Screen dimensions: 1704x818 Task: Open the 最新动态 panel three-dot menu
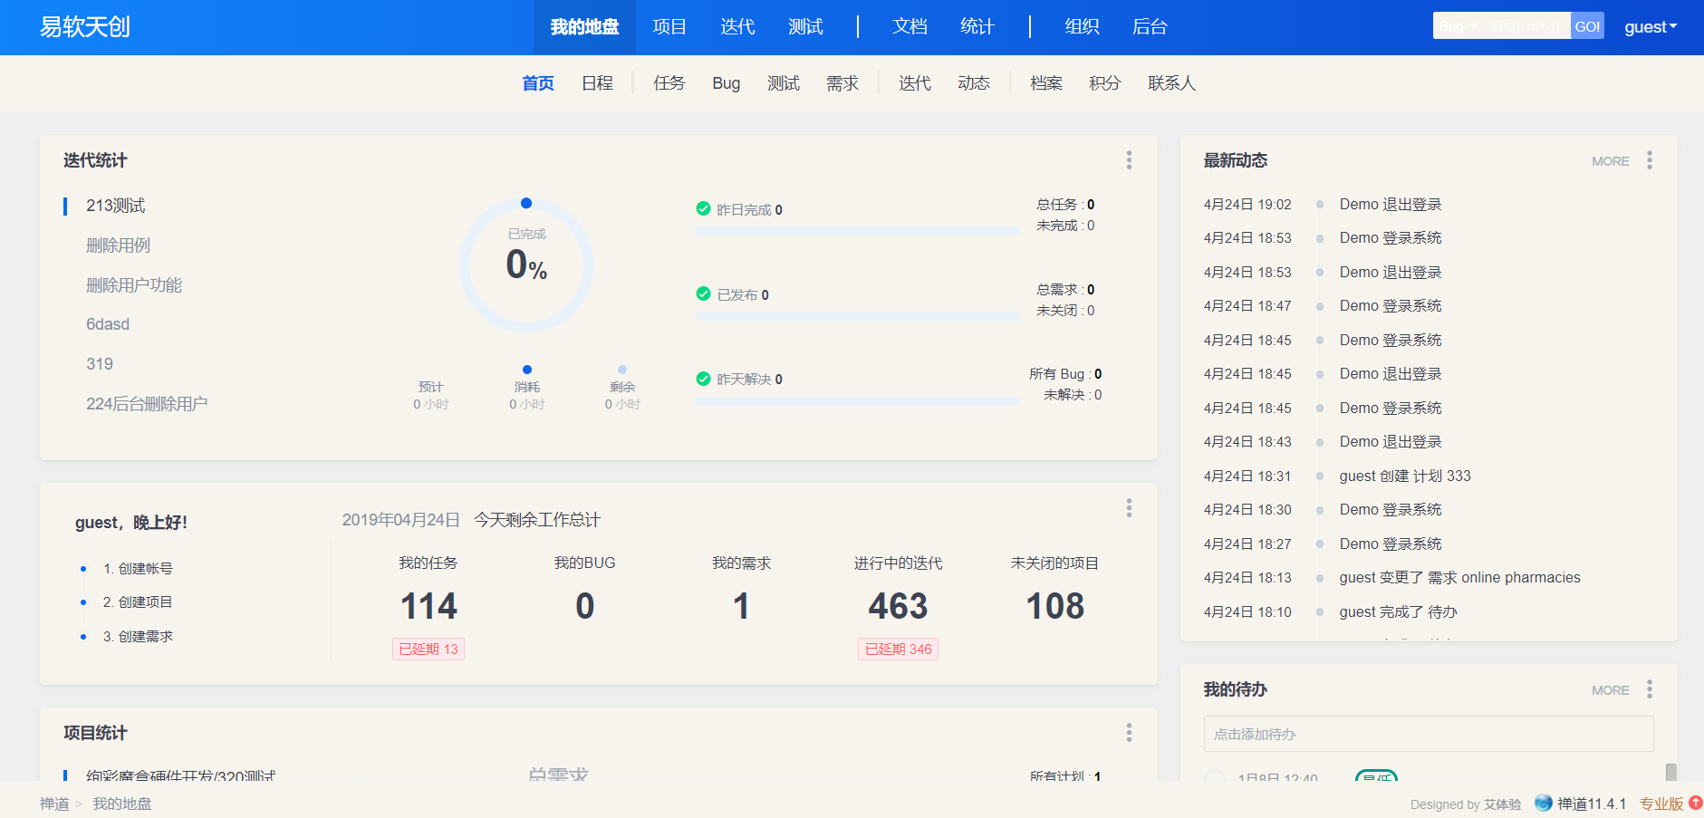coord(1650,160)
